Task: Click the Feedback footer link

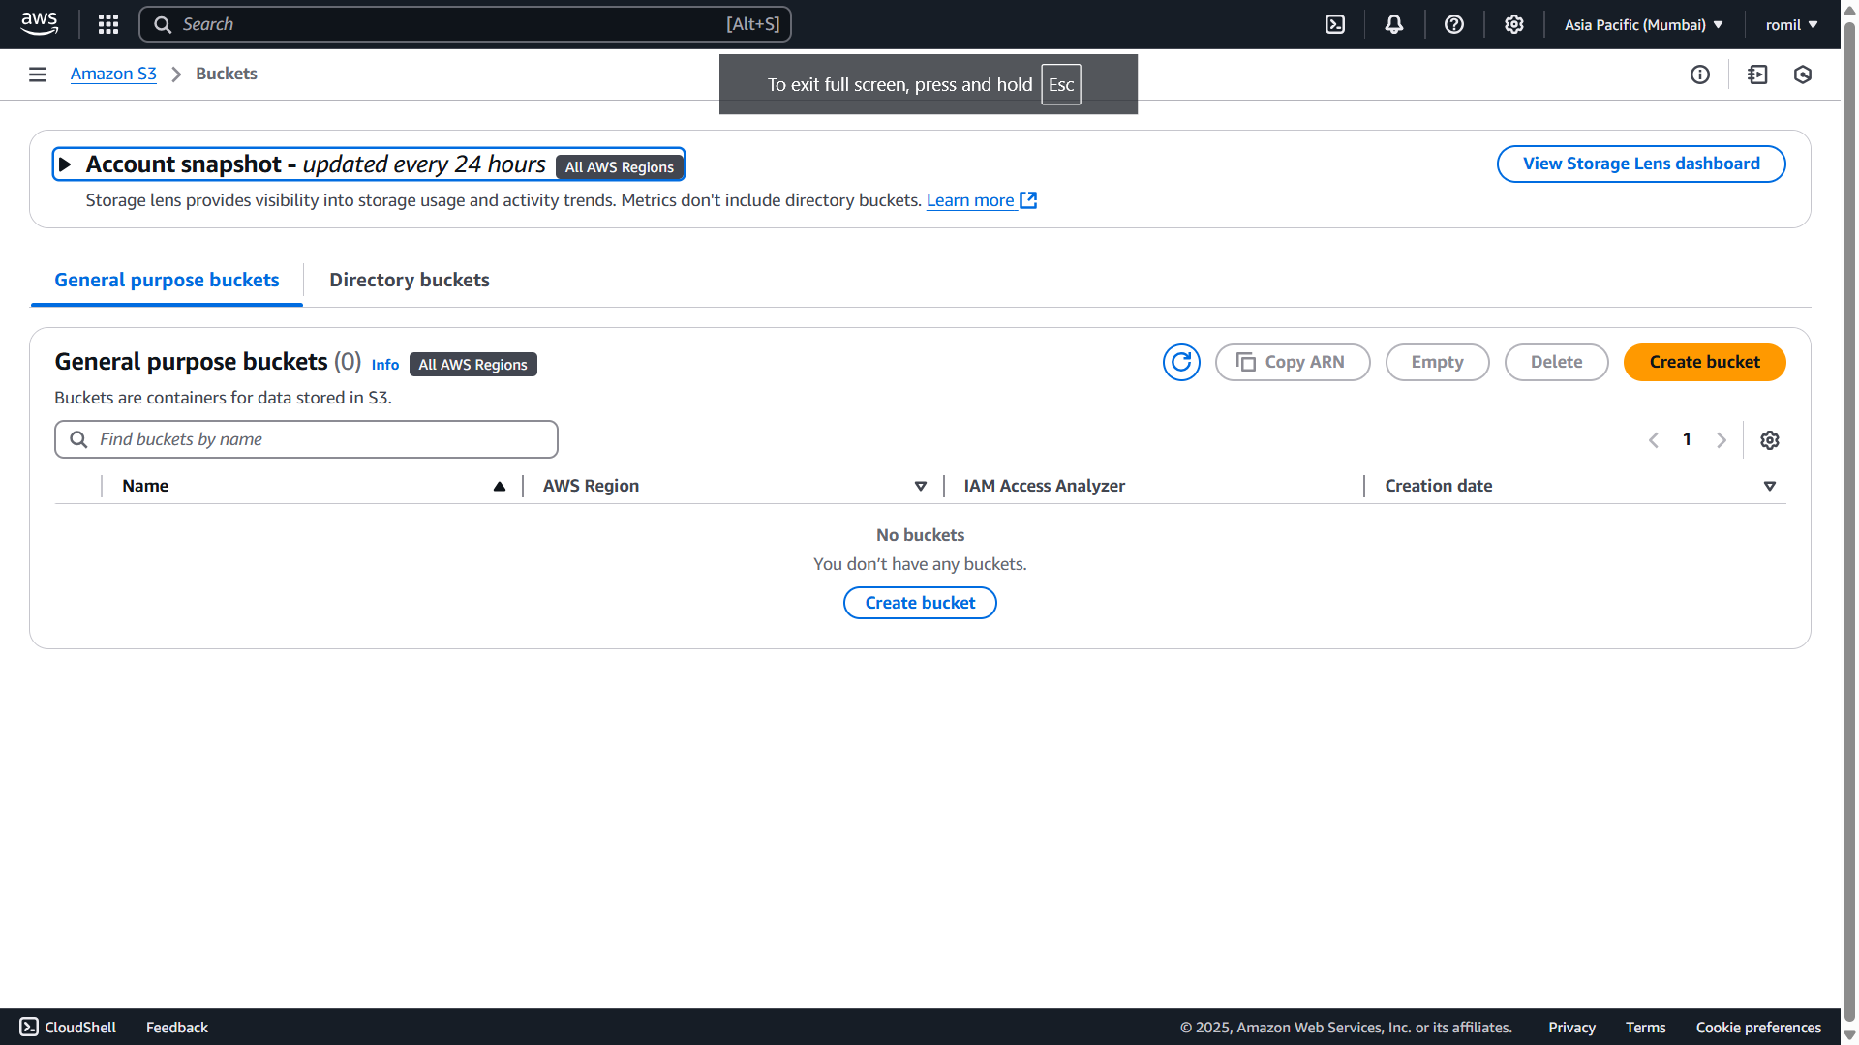Action: (x=177, y=1027)
